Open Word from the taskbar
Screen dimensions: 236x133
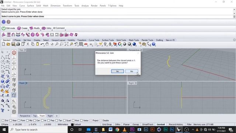(x=111, y=130)
